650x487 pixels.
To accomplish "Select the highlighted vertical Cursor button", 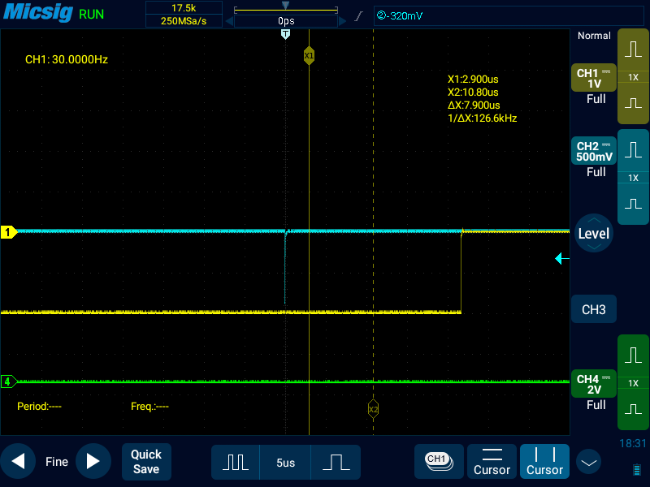I will point(544,462).
